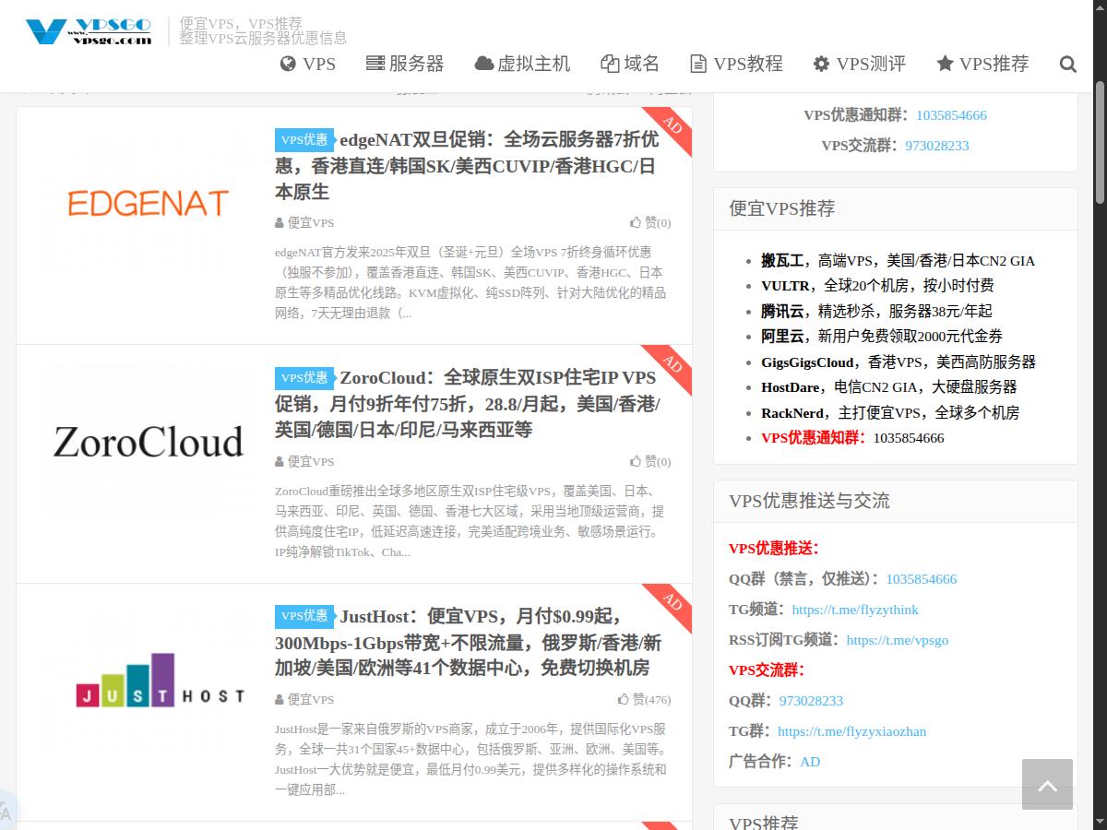Screen dimensions: 1107x830
Task: Click author icon 便宜VPS under edgeNAT post
Action: (280, 223)
